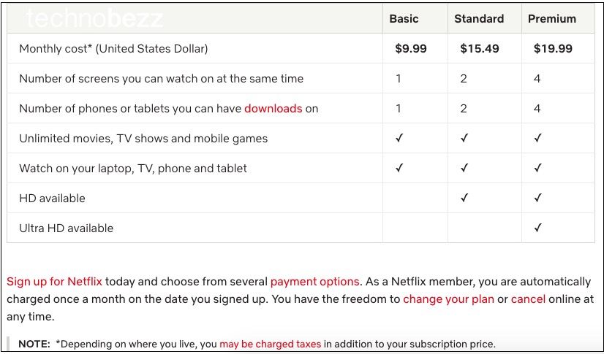Open the Sign up for Netflix link

pyautogui.click(x=54, y=281)
